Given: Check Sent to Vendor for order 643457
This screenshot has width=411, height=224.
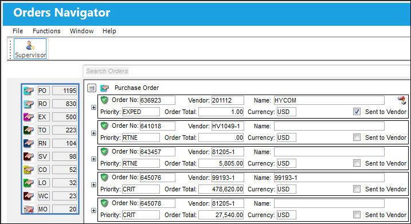Looking at the screenshot, I should tap(357, 163).
